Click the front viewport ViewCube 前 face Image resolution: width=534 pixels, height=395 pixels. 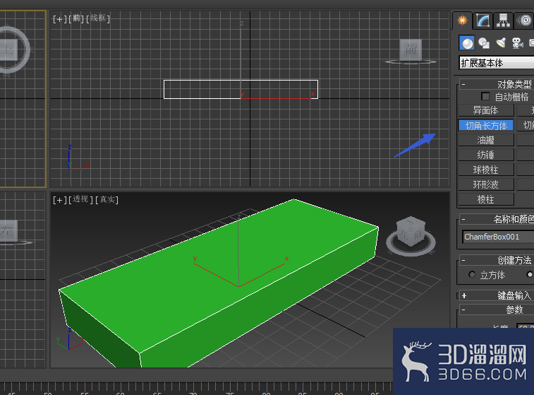tap(411, 49)
